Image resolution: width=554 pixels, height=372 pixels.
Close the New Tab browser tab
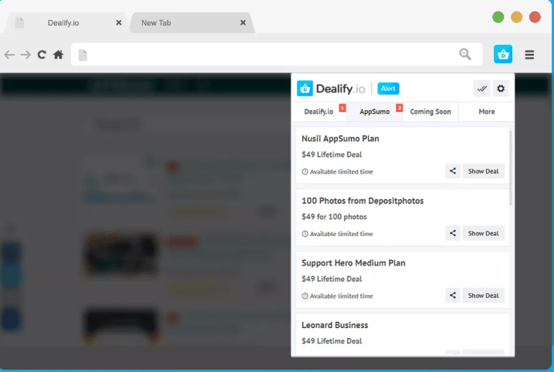(x=243, y=22)
